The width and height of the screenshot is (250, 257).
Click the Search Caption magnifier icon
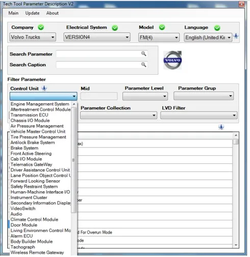click(x=143, y=65)
